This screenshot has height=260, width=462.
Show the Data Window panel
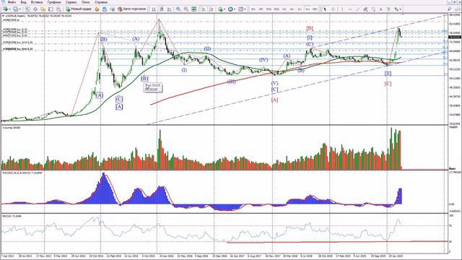click(x=35, y=9)
